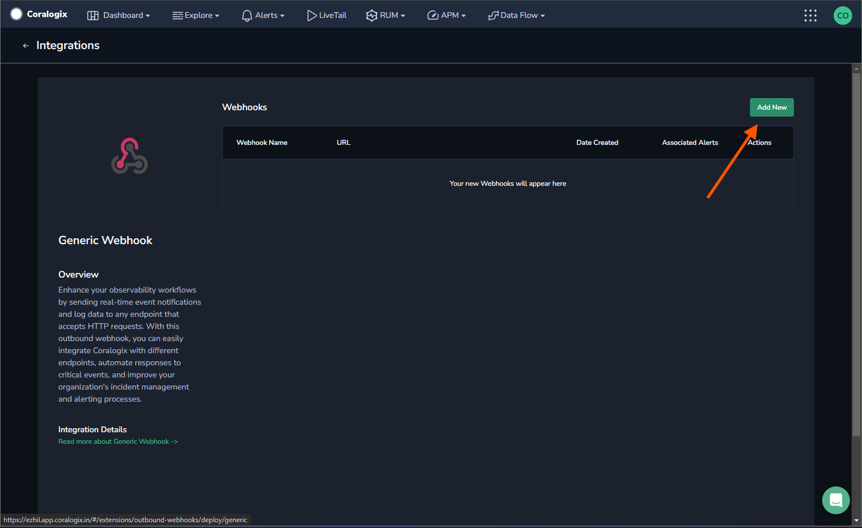Click the Date Created column header

pos(597,143)
